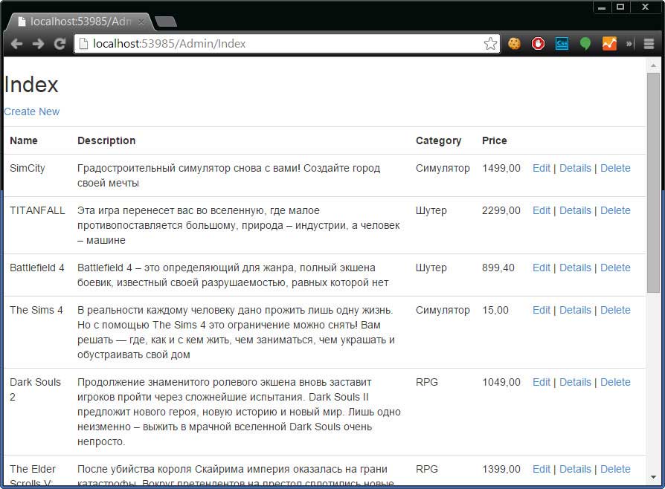The image size is (665, 489).
Task: Click the scrollbar down arrow
Action: [653, 478]
